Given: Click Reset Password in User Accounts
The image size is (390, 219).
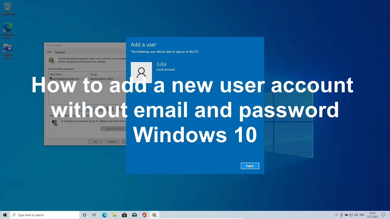Looking at the screenshot, I should tap(113, 129).
